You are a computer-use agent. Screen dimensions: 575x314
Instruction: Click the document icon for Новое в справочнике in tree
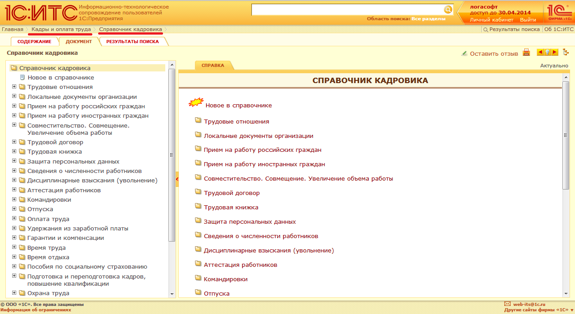[x=22, y=77]
